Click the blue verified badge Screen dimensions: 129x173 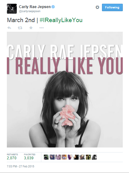point(53,7)
